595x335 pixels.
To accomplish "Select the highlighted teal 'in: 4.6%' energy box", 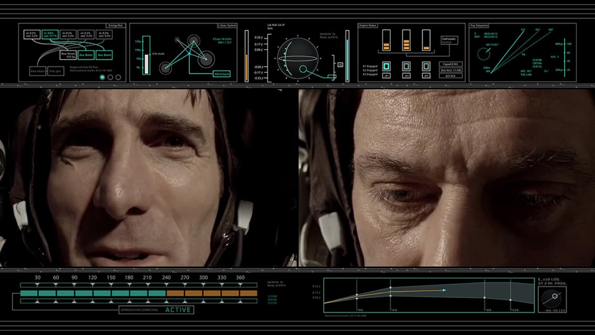I will click(x=49, y=34).
